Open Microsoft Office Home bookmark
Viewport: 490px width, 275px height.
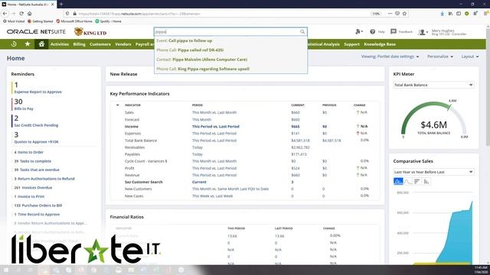pos(74,21)
